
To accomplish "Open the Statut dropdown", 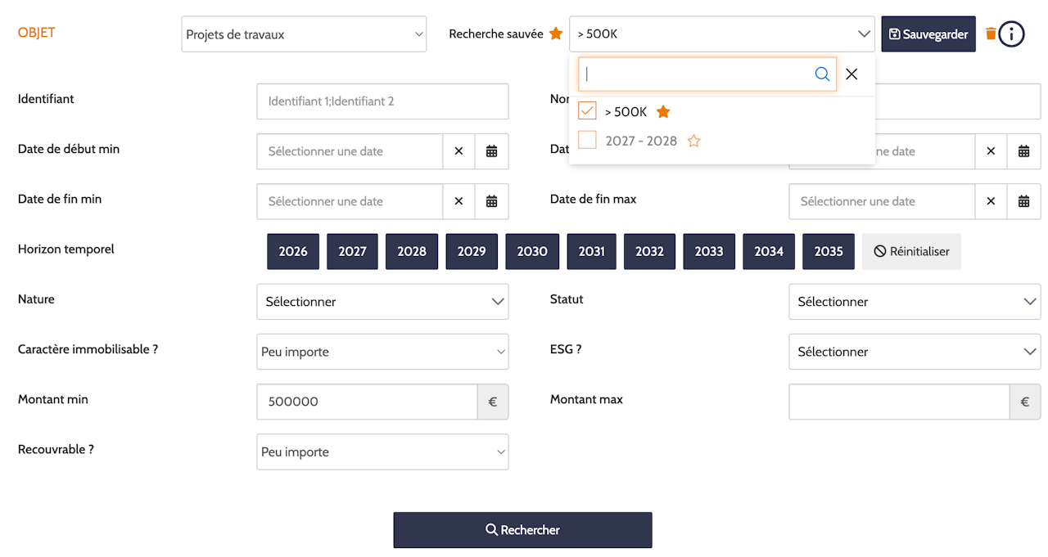I will (915, 302).
